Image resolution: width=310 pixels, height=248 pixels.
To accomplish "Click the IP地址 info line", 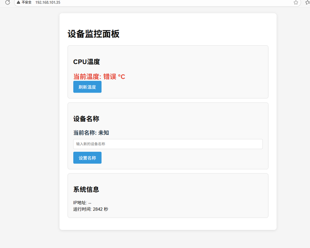I will [x=82, y=203].
